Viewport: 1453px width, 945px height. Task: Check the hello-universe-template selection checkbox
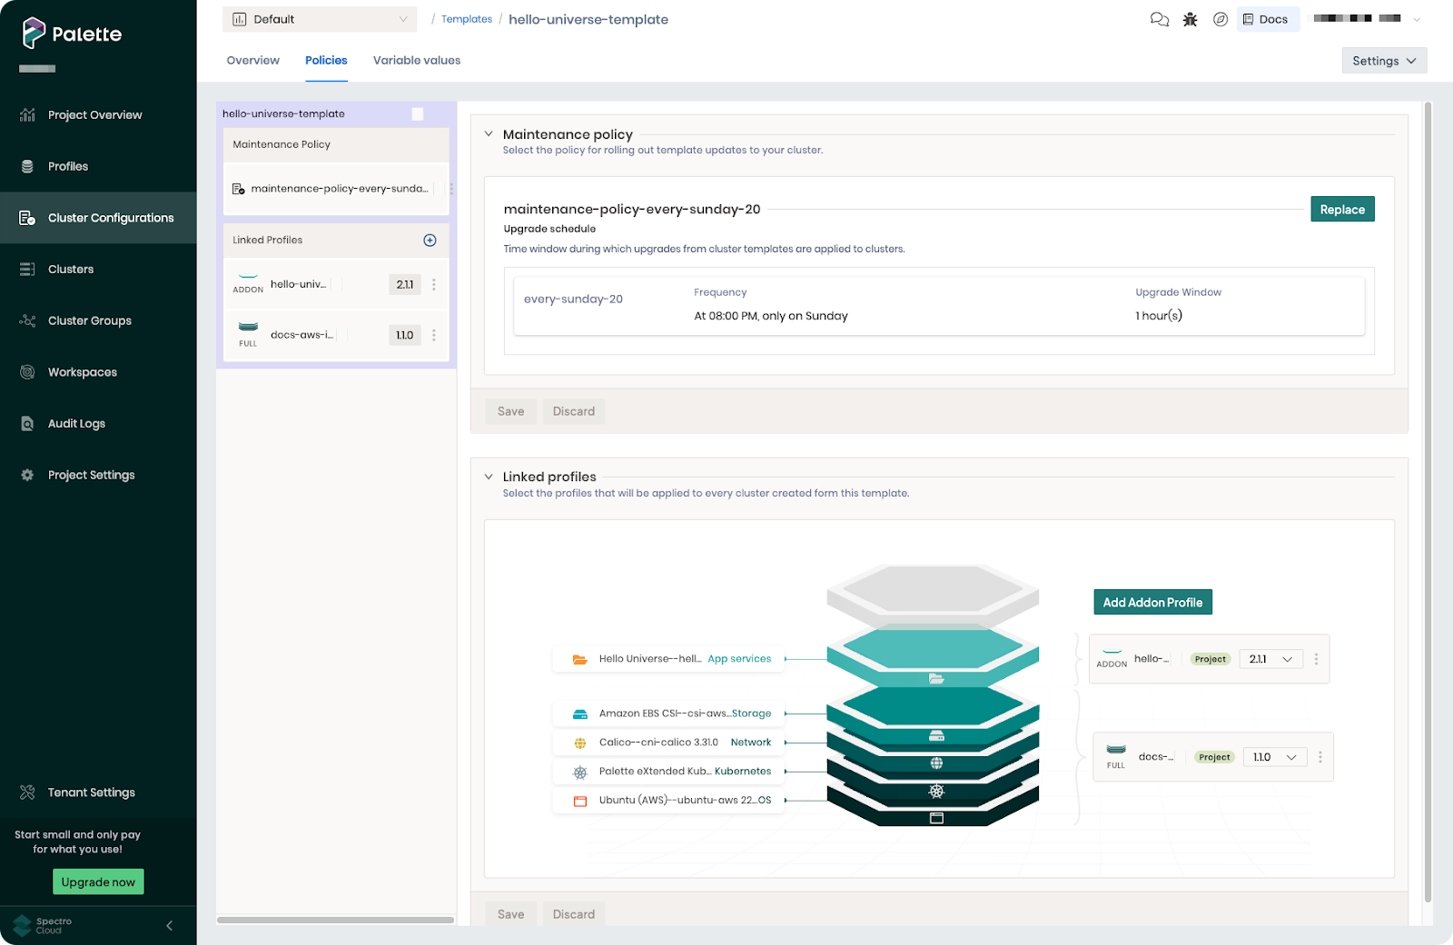pyautogui.click(x=417, y=113)
